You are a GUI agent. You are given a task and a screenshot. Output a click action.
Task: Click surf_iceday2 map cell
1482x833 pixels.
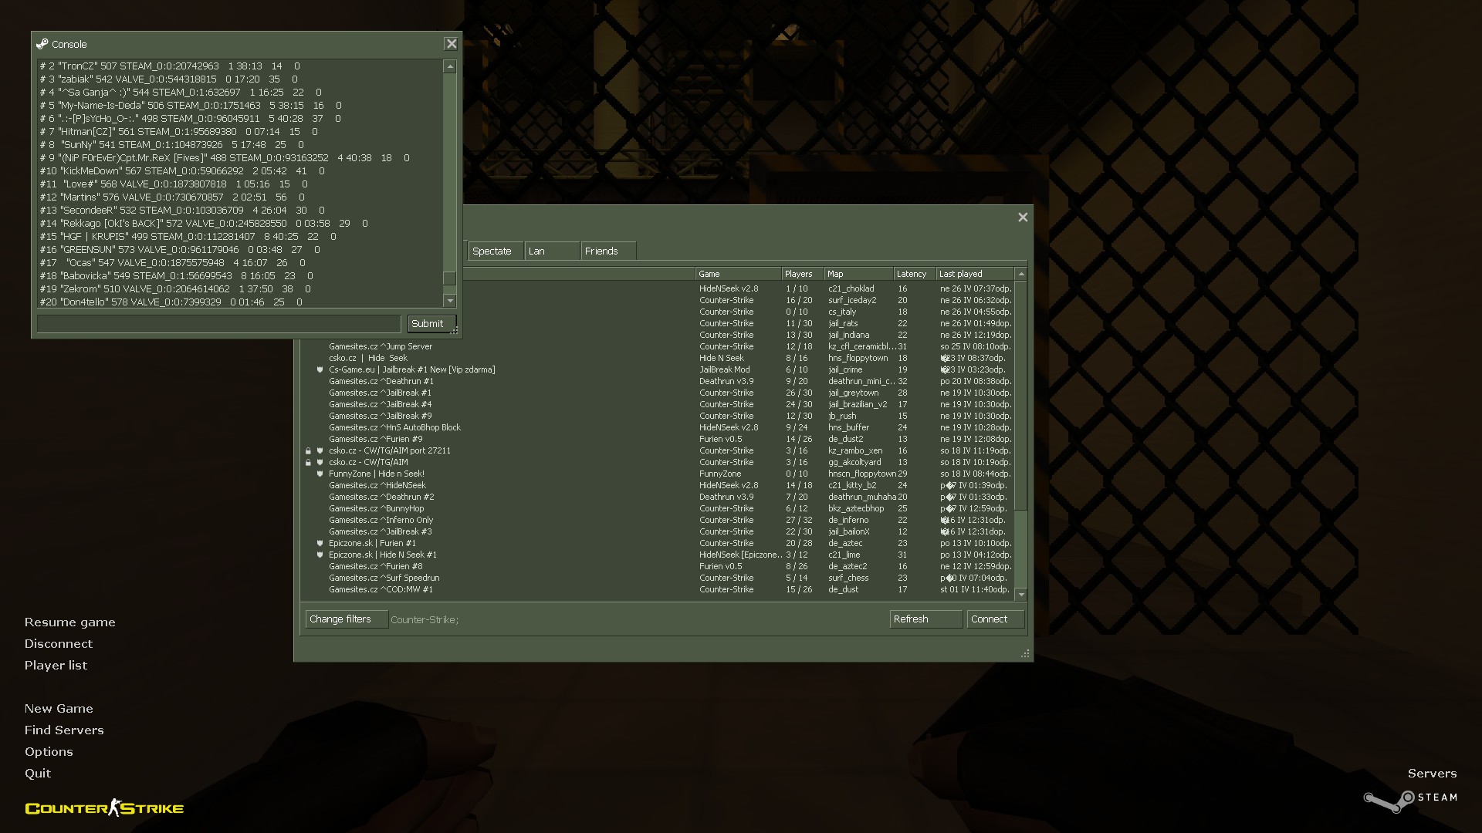tap(852, 300)
